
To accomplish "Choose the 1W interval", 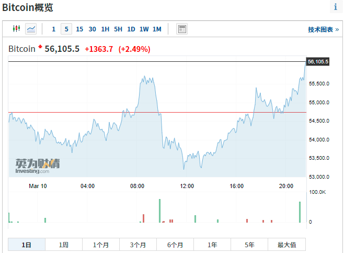I will [x=144, y=29].
